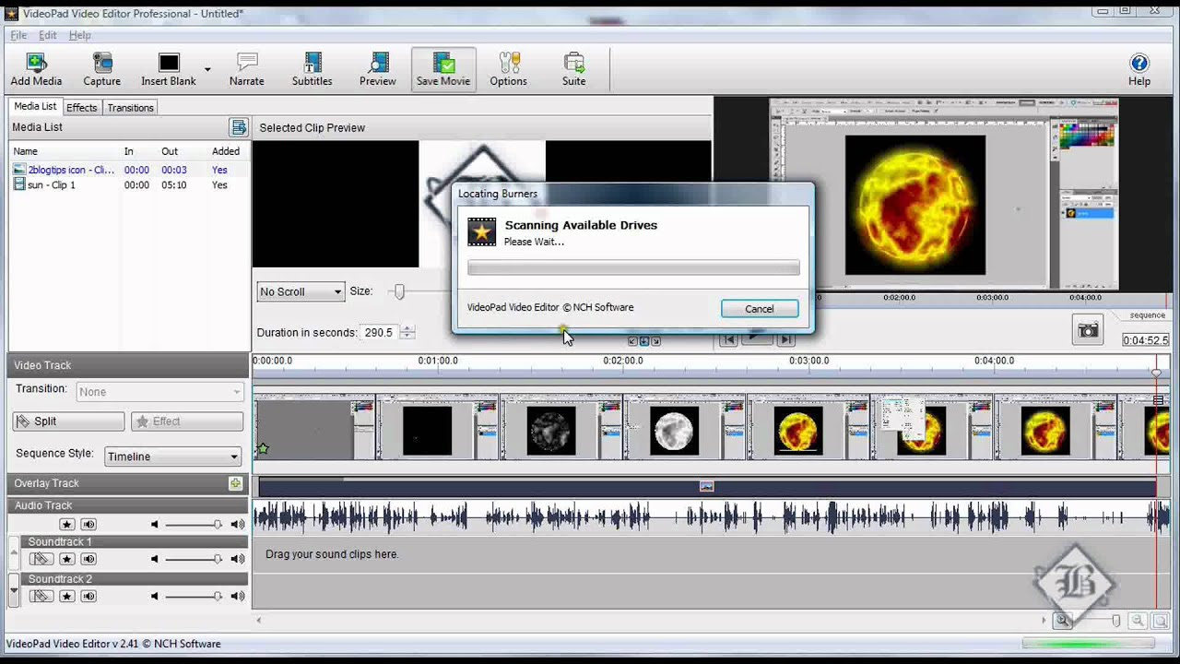Mute Soundtrack 1
Image resolution: width=1180 pixels, height=664 pixels.
click(x=88, y=559)
